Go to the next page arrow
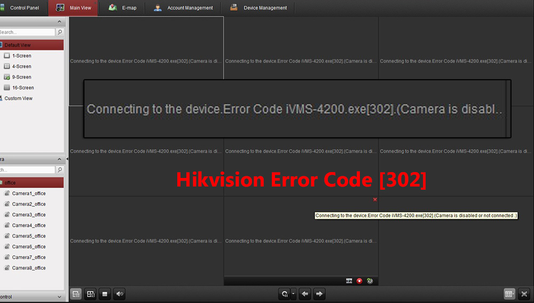534x303 pixels. 319,294
